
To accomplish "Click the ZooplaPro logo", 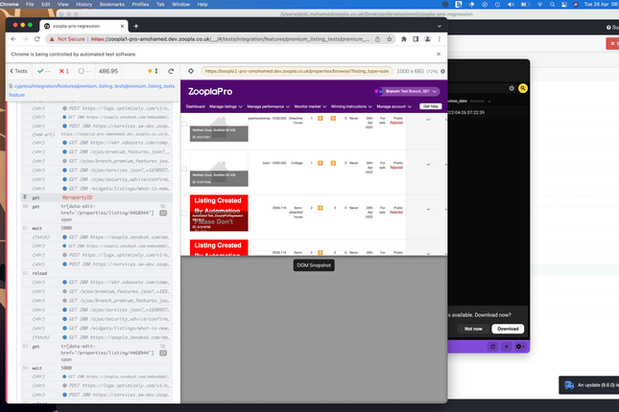I will click(x=210, y=91).
